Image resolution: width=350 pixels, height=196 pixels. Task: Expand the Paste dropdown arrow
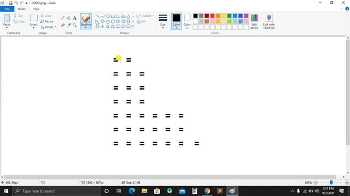click(7, 28)
